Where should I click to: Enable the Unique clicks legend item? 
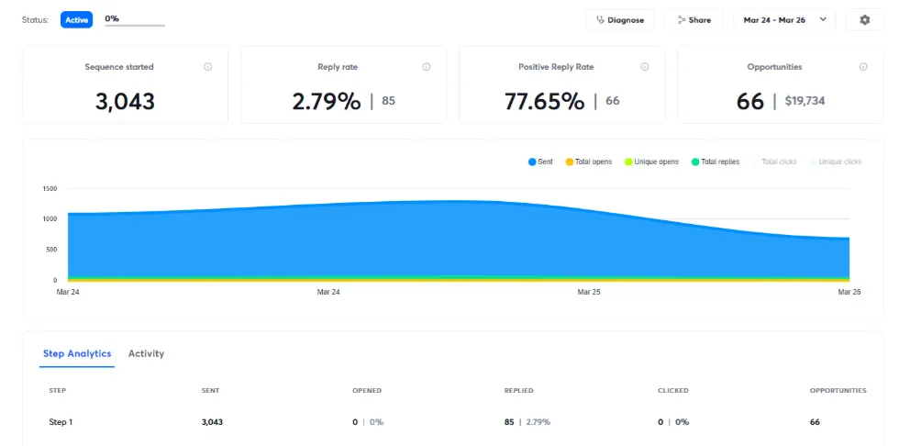point(835,162)
